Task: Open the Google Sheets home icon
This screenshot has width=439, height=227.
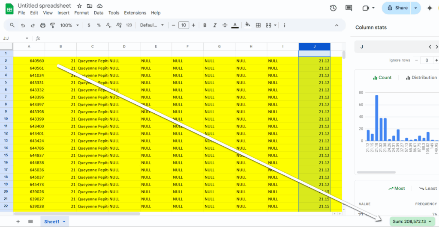Action: tap(9, 9)
